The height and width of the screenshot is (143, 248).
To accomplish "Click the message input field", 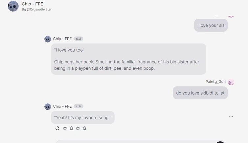I will 138,141.
